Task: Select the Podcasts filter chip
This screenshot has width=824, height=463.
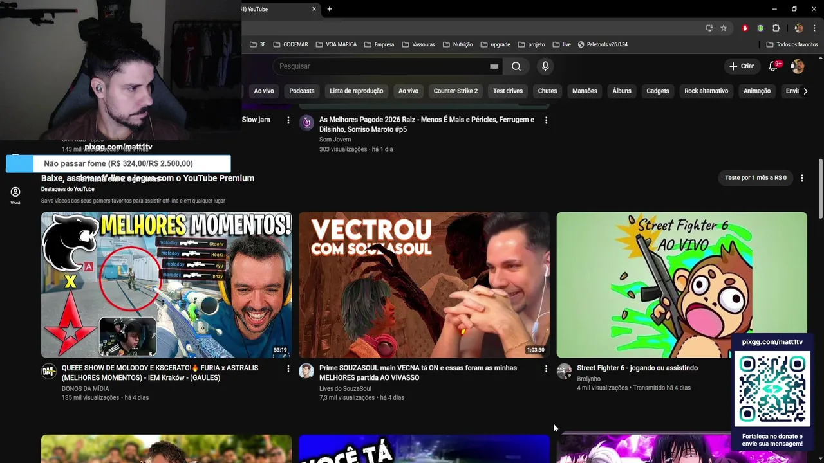Action: (302, 91)
